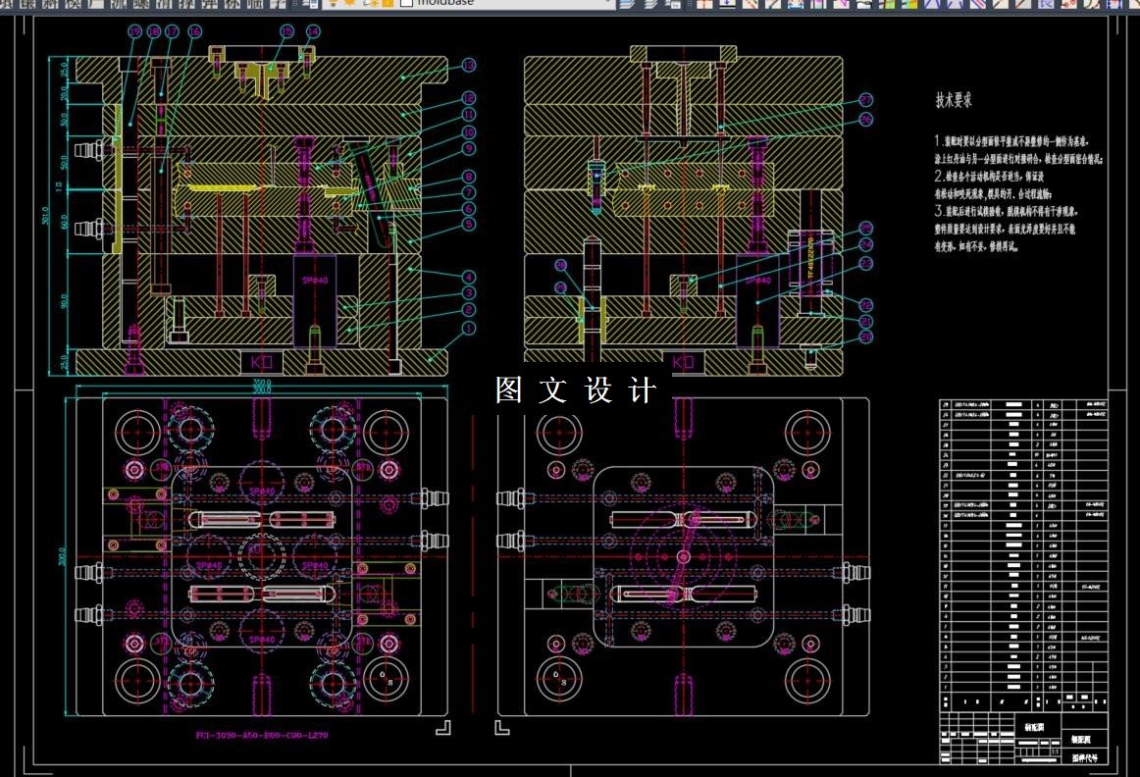
Task: Click the gray layer-stack icon in the toolbar
Action: click(x=650, y=4)
